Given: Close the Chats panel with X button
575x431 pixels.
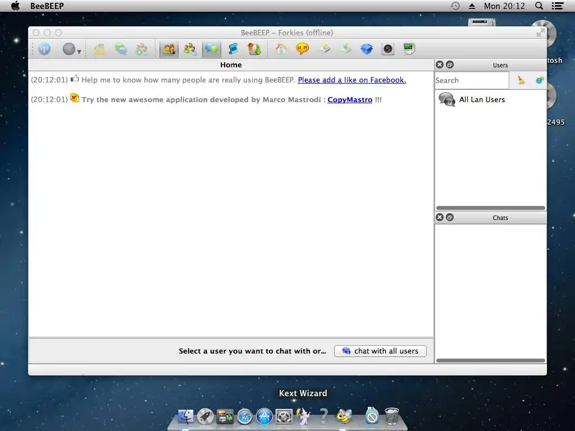Looking at the screenshot, I should pos(440,217).
